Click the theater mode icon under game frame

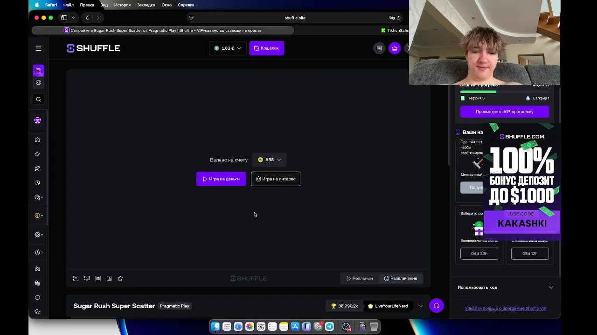[x=87, y=279]
